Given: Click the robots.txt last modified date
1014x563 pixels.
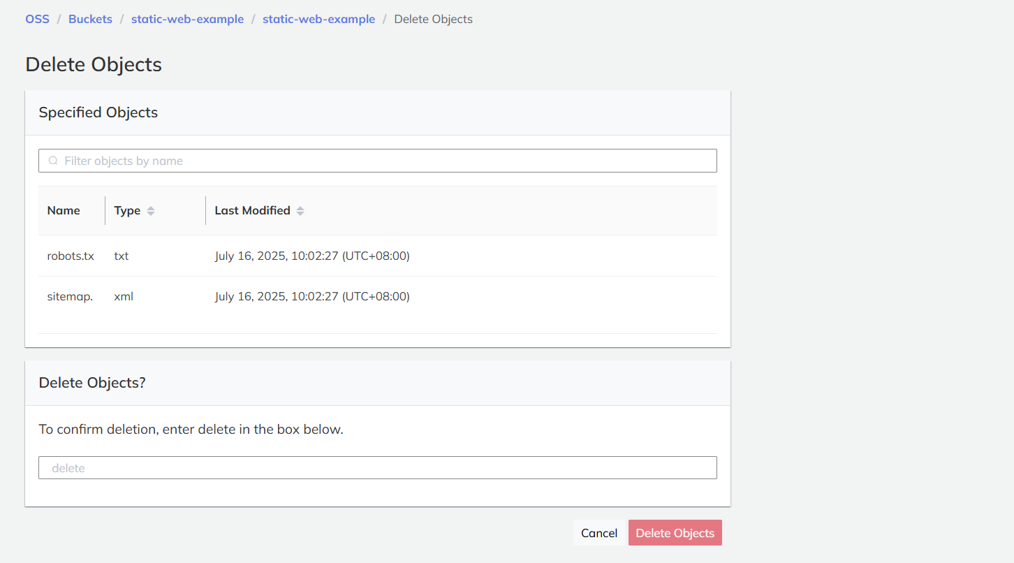Looking at the screenshot, I should [312, 256].
